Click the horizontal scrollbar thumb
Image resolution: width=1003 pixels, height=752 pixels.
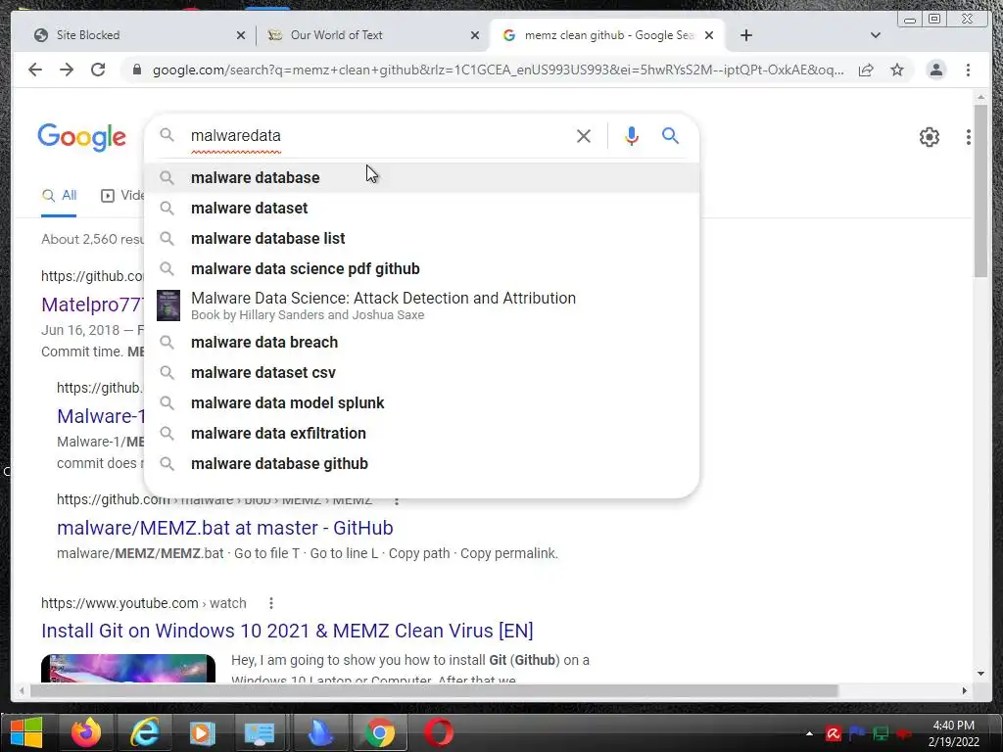434,690
